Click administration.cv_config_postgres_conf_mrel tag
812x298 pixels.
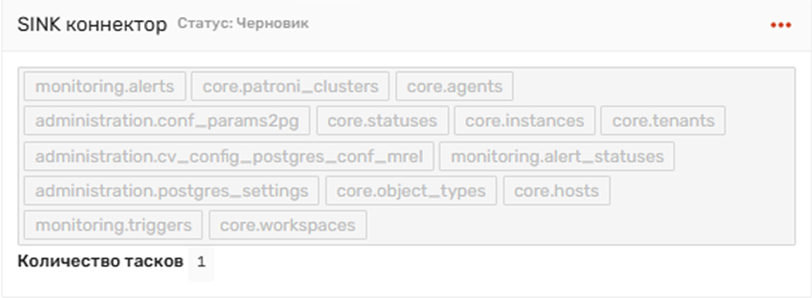click(x=229, y=157)
